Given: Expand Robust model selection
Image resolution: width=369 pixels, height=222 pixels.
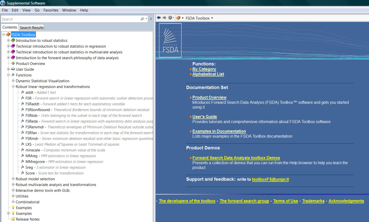Looking at the screenshot, I should (13, 179).
